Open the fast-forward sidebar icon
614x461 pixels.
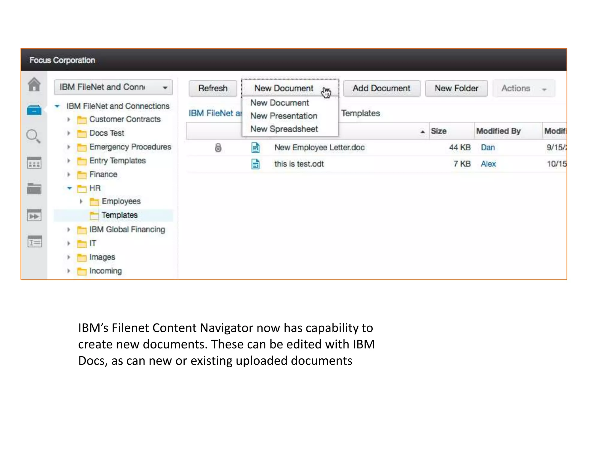pyautogui.click(x=34, y=215)
